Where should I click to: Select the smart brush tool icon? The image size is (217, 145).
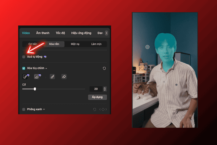(25, 77)
